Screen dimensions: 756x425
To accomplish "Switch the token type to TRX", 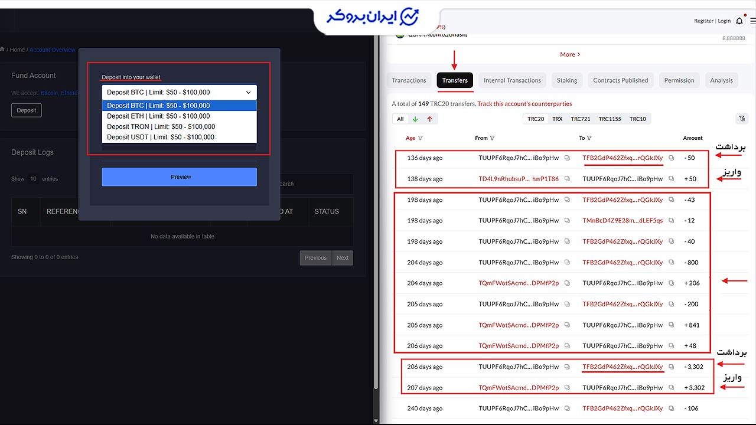I will (x=557, y=119).
